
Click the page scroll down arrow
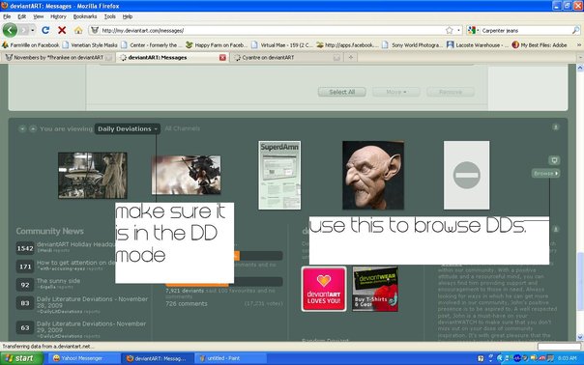coord(580,337)
